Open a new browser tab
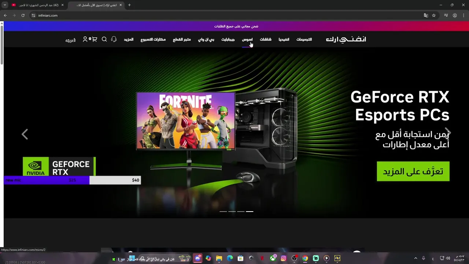 129,5
